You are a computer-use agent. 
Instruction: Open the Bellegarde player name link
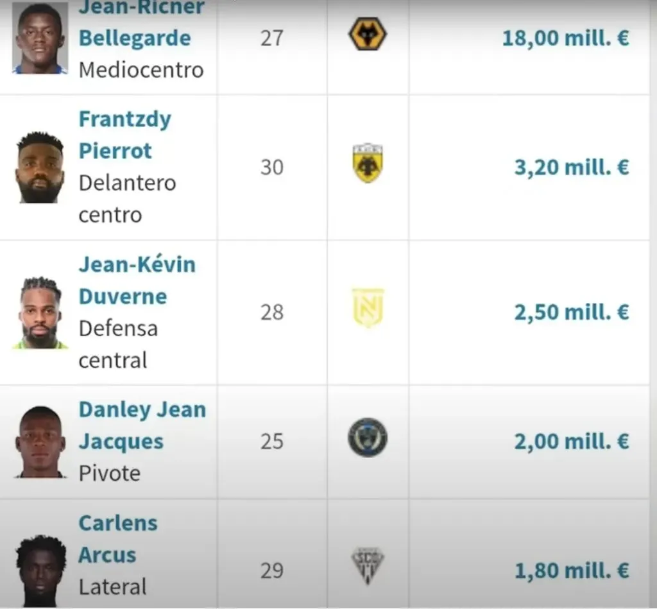coord(135,37)
